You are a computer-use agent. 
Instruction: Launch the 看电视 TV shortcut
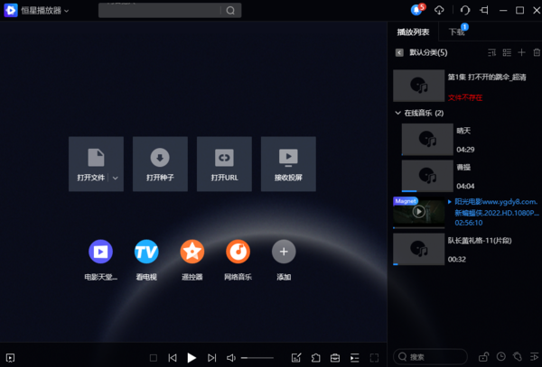(x=146, y=252)
